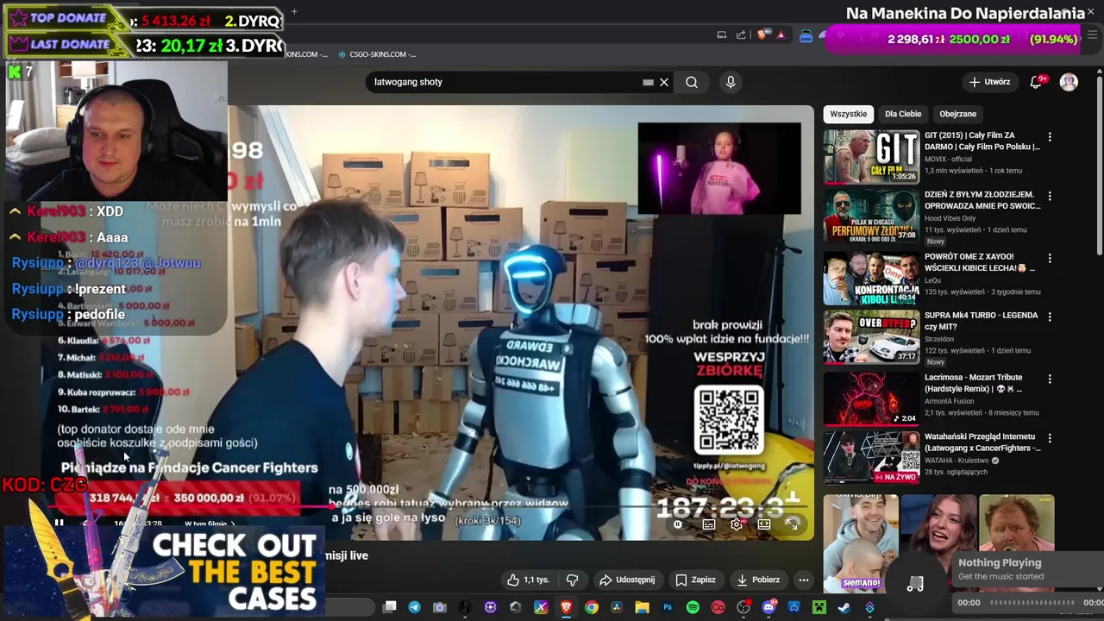1104x621 pixels.
Task: Click the Udostępnij share button
Action: click(627, 580)
